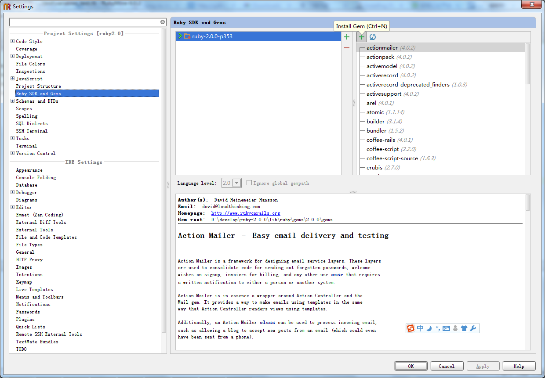Expand the JavaScript settings node
The height and width of the screenshot is (378, 545).
coord(13,79)
